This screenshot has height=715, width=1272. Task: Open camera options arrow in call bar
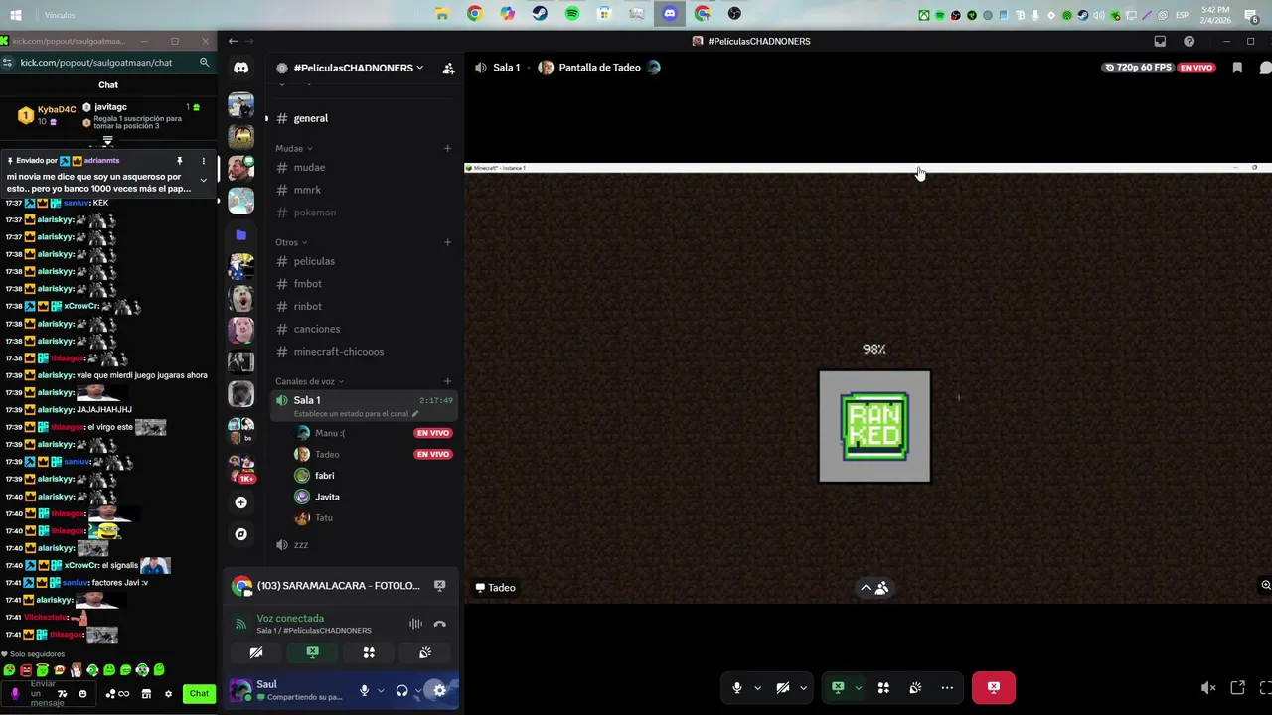(803, 687)
